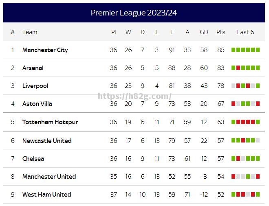Select West Ham United in the table
This screenshot has width=269, height=206.
46,195
